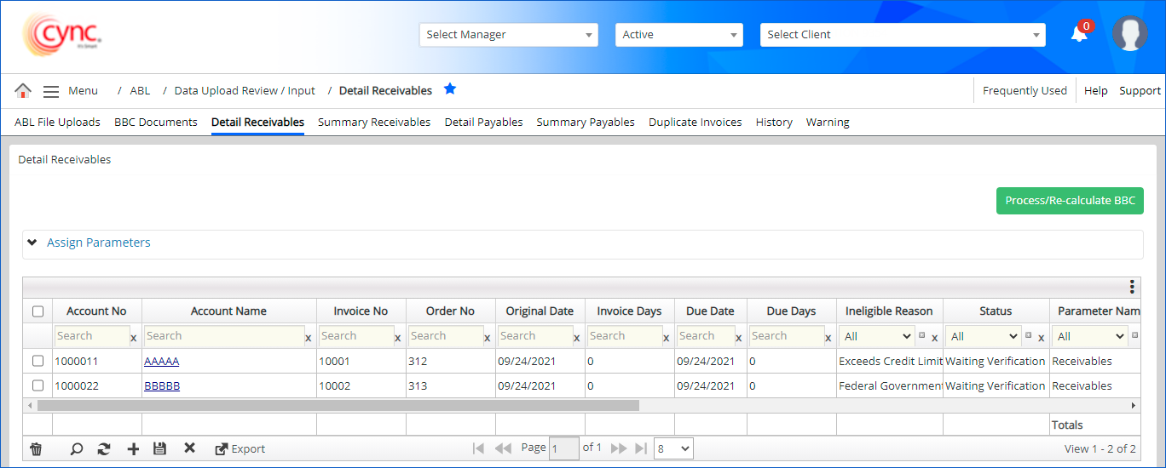Switch to the Duplicate Invoices tab
Screen dimensions: 1166x468
(695, 123)
